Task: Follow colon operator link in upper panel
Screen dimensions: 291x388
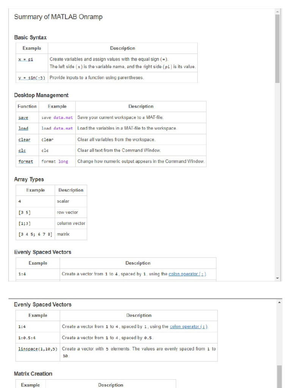Action: [187, 274]
